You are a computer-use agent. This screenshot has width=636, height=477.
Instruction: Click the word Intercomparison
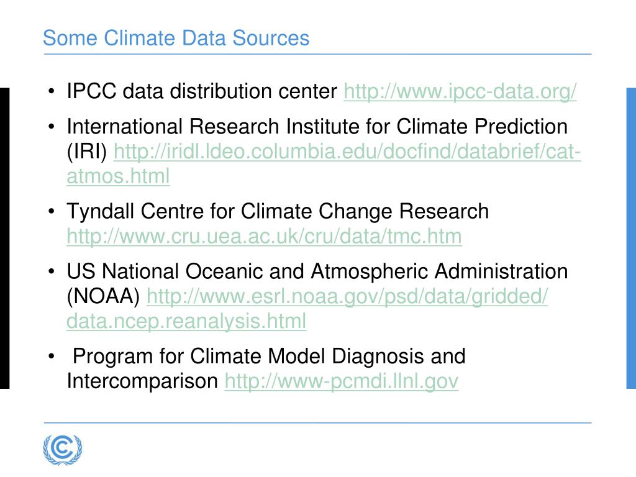[x=142, y=381]
